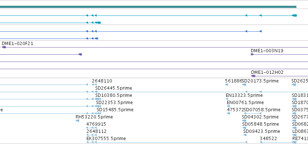Viewport: 308px width, 144px height.
Task: Select the SD15485.5prime label
Action: pos(115,110)
